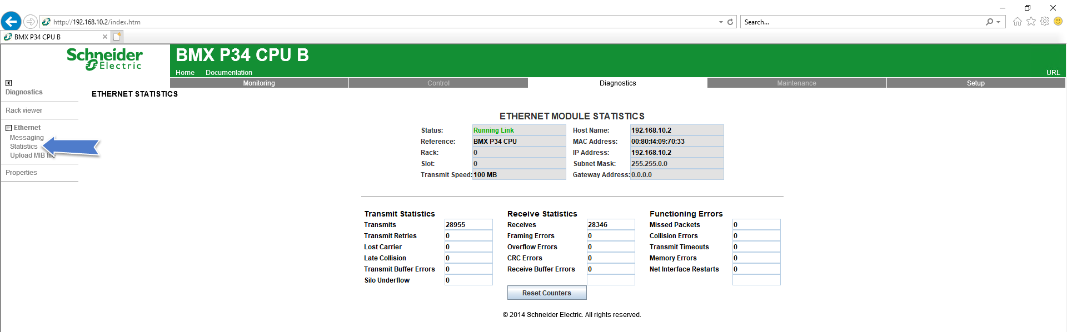Switch to the Setup tab
1067x332 pixels.
[x=975, y=83]
